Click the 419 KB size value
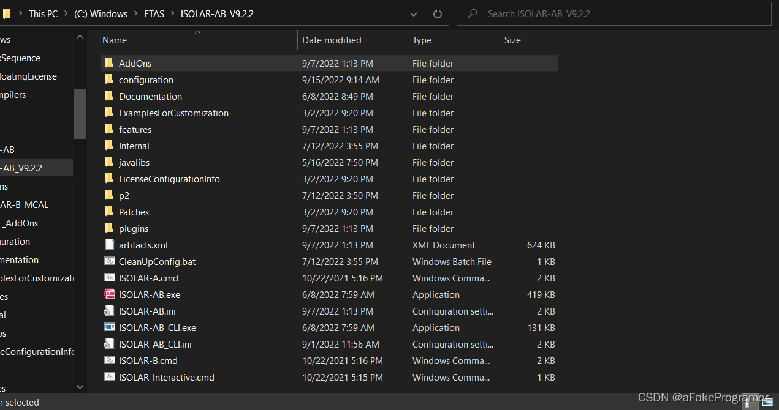 541,294
